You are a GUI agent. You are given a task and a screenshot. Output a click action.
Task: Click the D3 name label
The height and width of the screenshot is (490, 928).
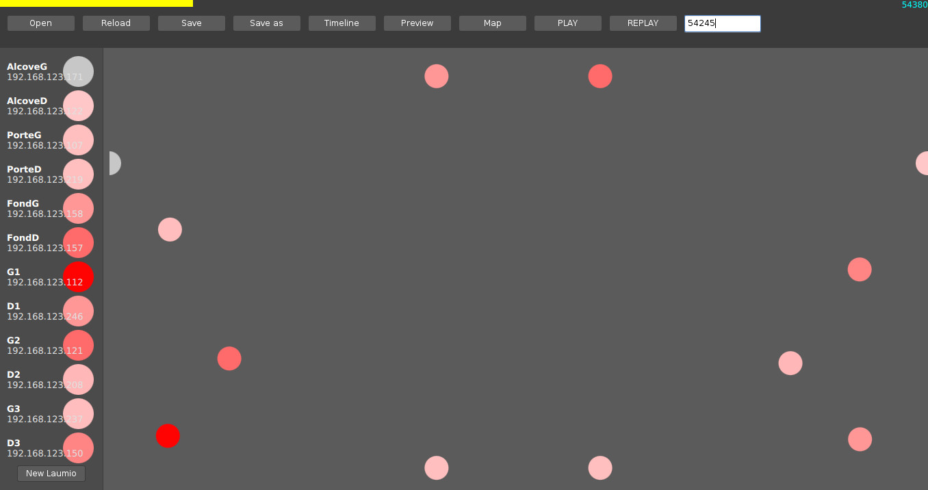point(14,443)
